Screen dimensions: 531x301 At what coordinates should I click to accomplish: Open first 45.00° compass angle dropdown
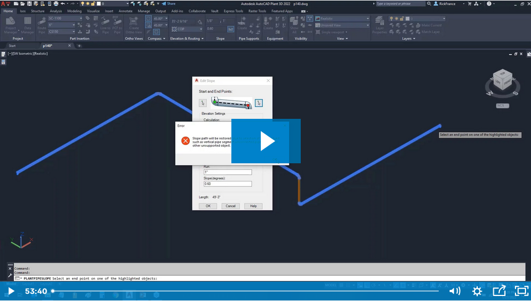click(x=160, y=19)
